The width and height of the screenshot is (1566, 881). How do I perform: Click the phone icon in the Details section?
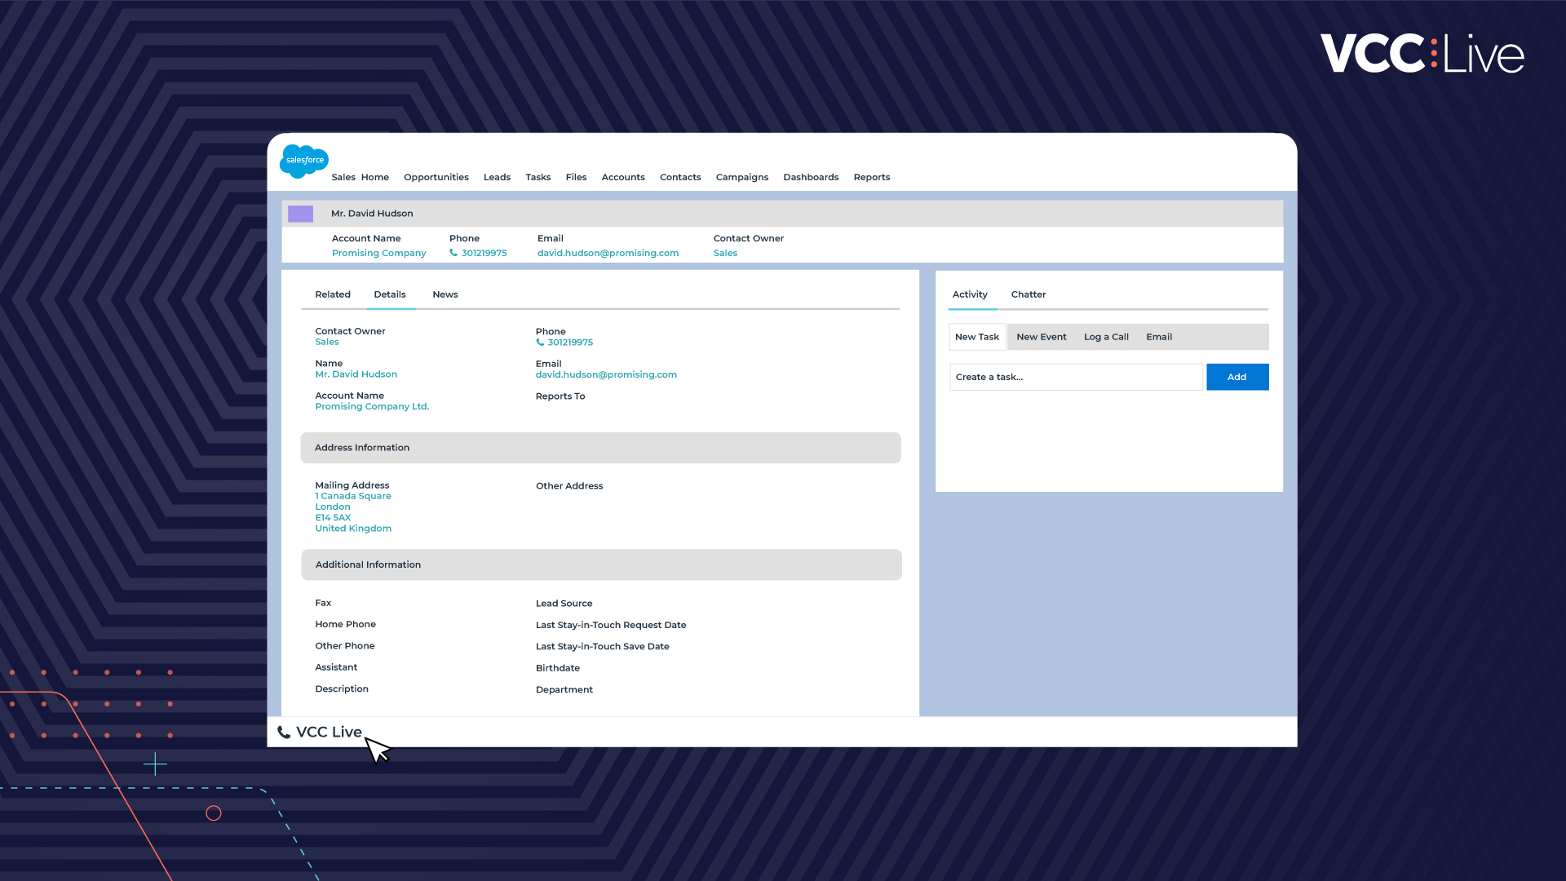540,343
